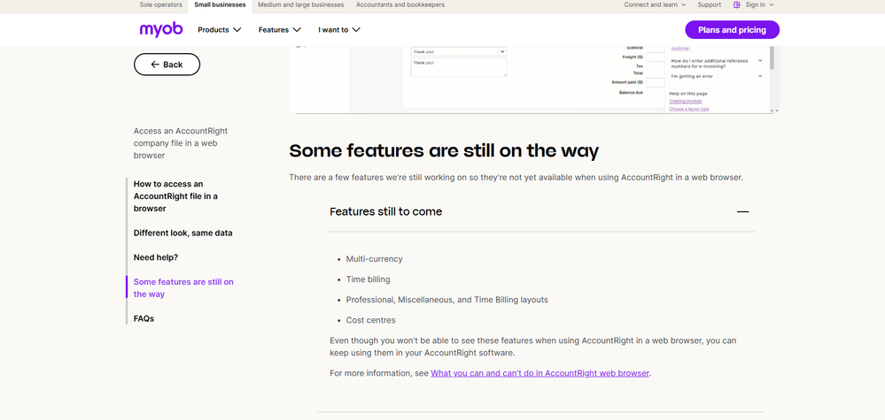Open What you can and can't do link
This screenshot has width=885, height=420.
540,373
